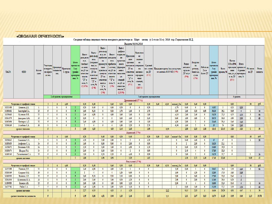
Task: Click the name cell "Шедрин Р.А."
Action: (24, 151)
